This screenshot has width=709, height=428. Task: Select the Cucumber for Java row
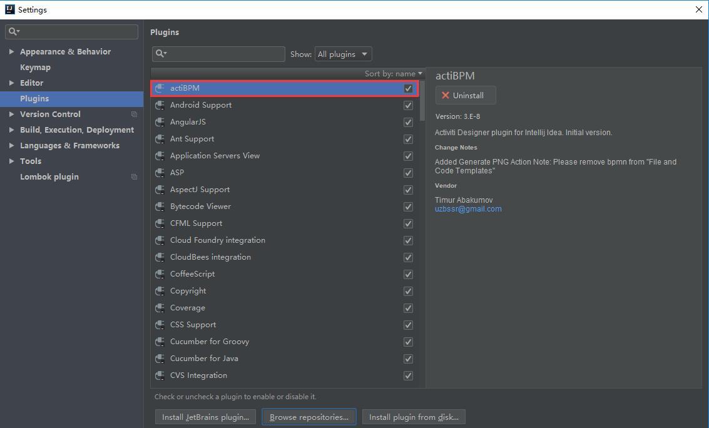(x=285, y=359)
